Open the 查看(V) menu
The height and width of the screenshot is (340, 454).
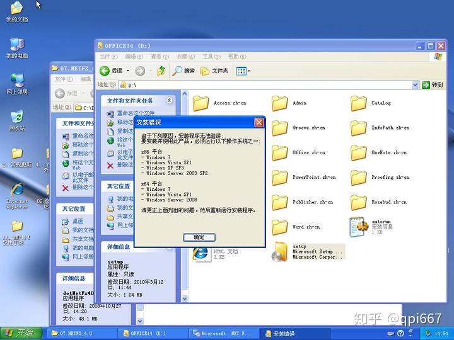160,57
